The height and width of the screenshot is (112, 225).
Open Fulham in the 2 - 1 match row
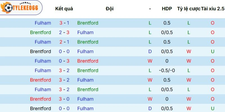(x=43, y=42)
